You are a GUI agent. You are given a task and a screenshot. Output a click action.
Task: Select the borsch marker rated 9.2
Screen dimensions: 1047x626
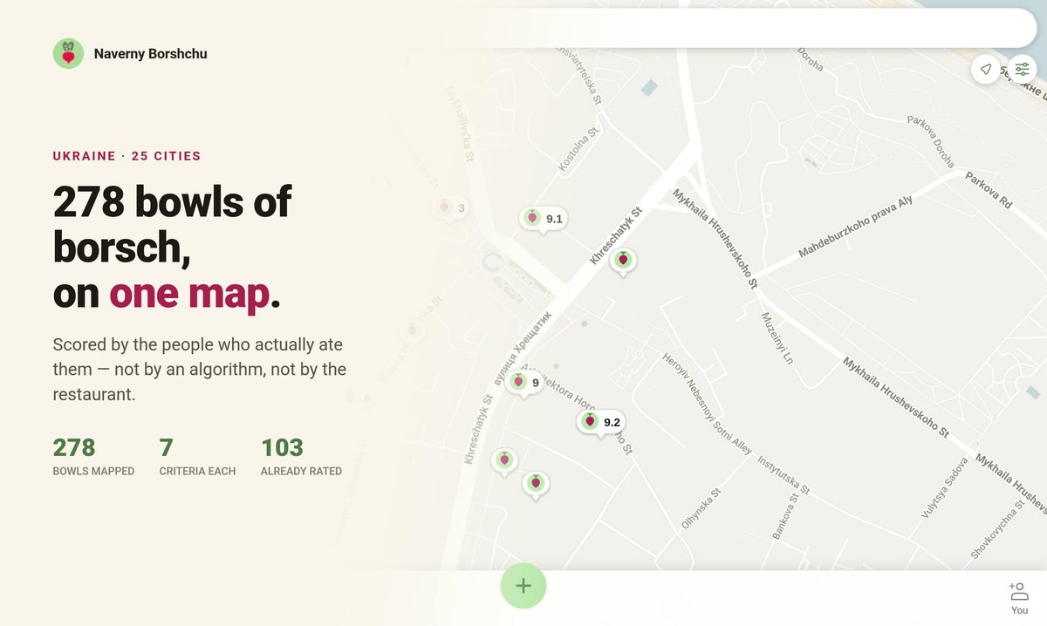(601, 423)
